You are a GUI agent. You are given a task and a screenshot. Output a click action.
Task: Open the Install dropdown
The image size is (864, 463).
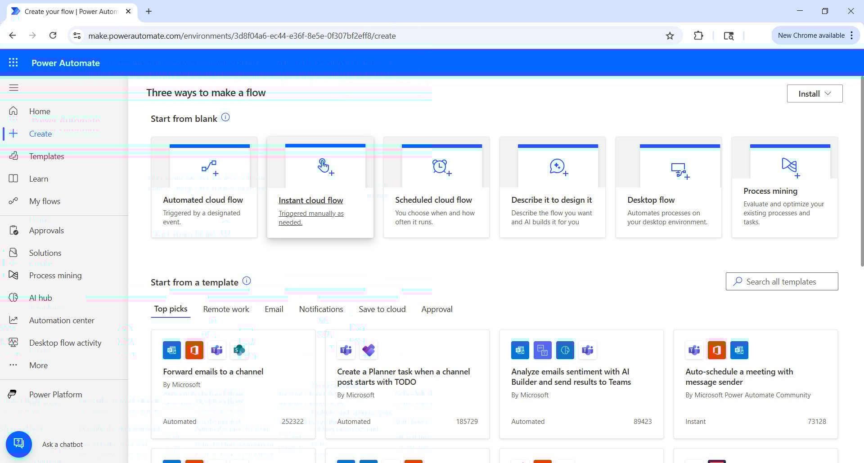click(x=814, y=93)
